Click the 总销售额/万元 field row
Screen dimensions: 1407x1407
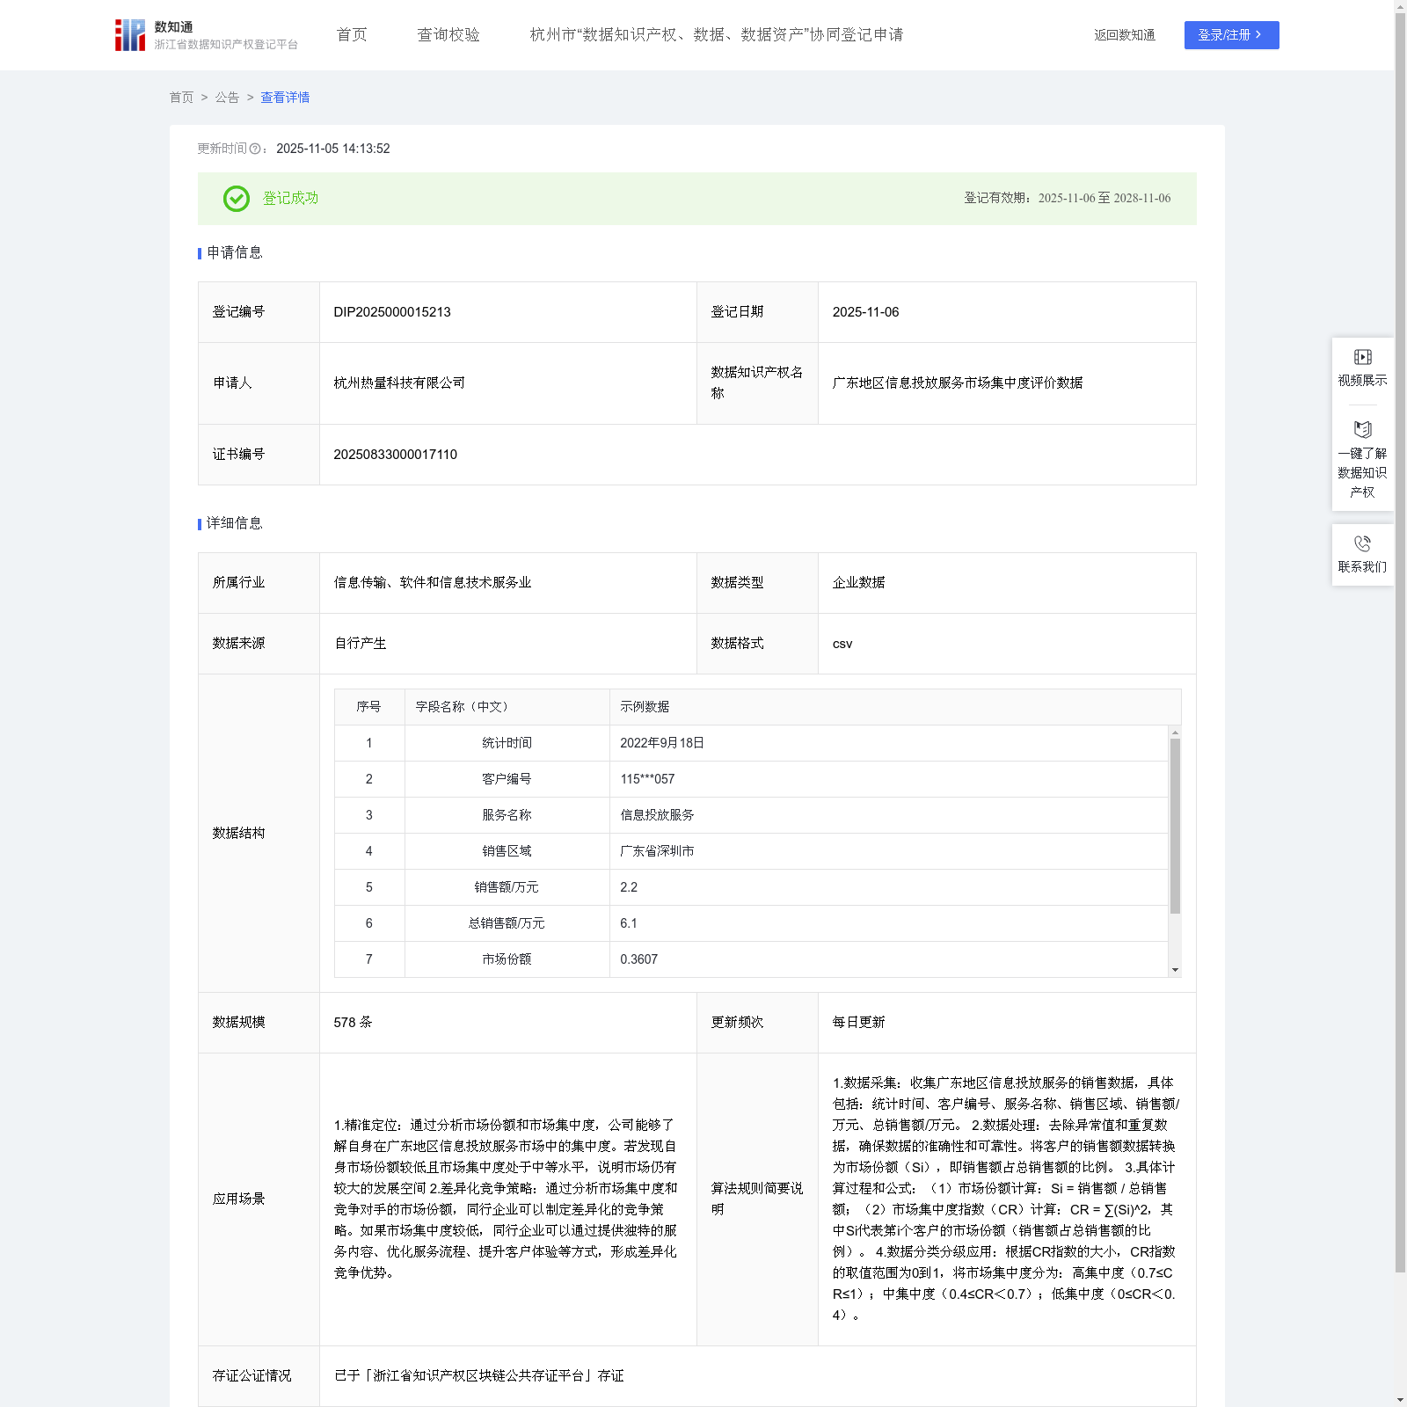(752, 923)
